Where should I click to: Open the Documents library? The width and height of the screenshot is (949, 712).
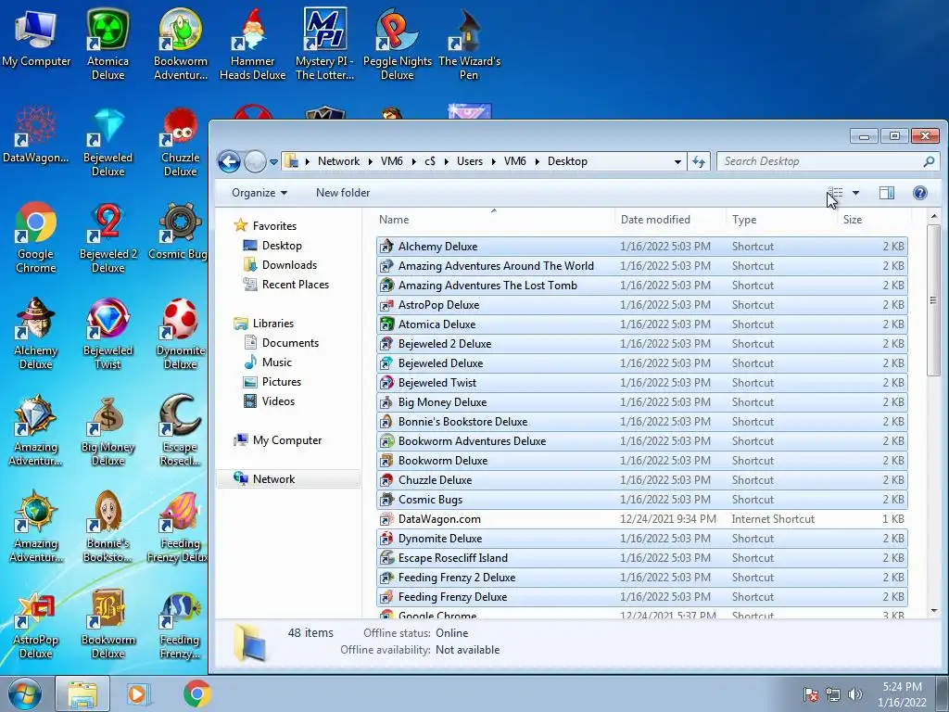click(x=290, y=343)
